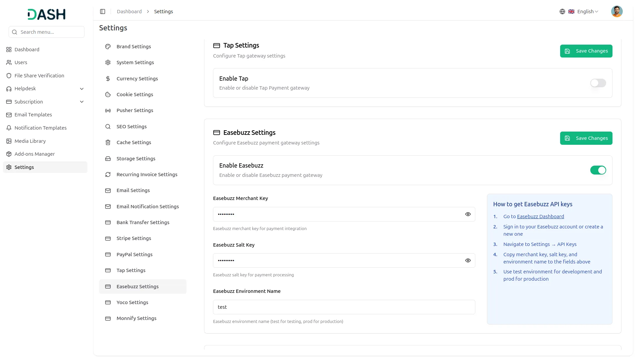Click the Add-ons Manager package icon
636x357 pixels.
[9, 154]
